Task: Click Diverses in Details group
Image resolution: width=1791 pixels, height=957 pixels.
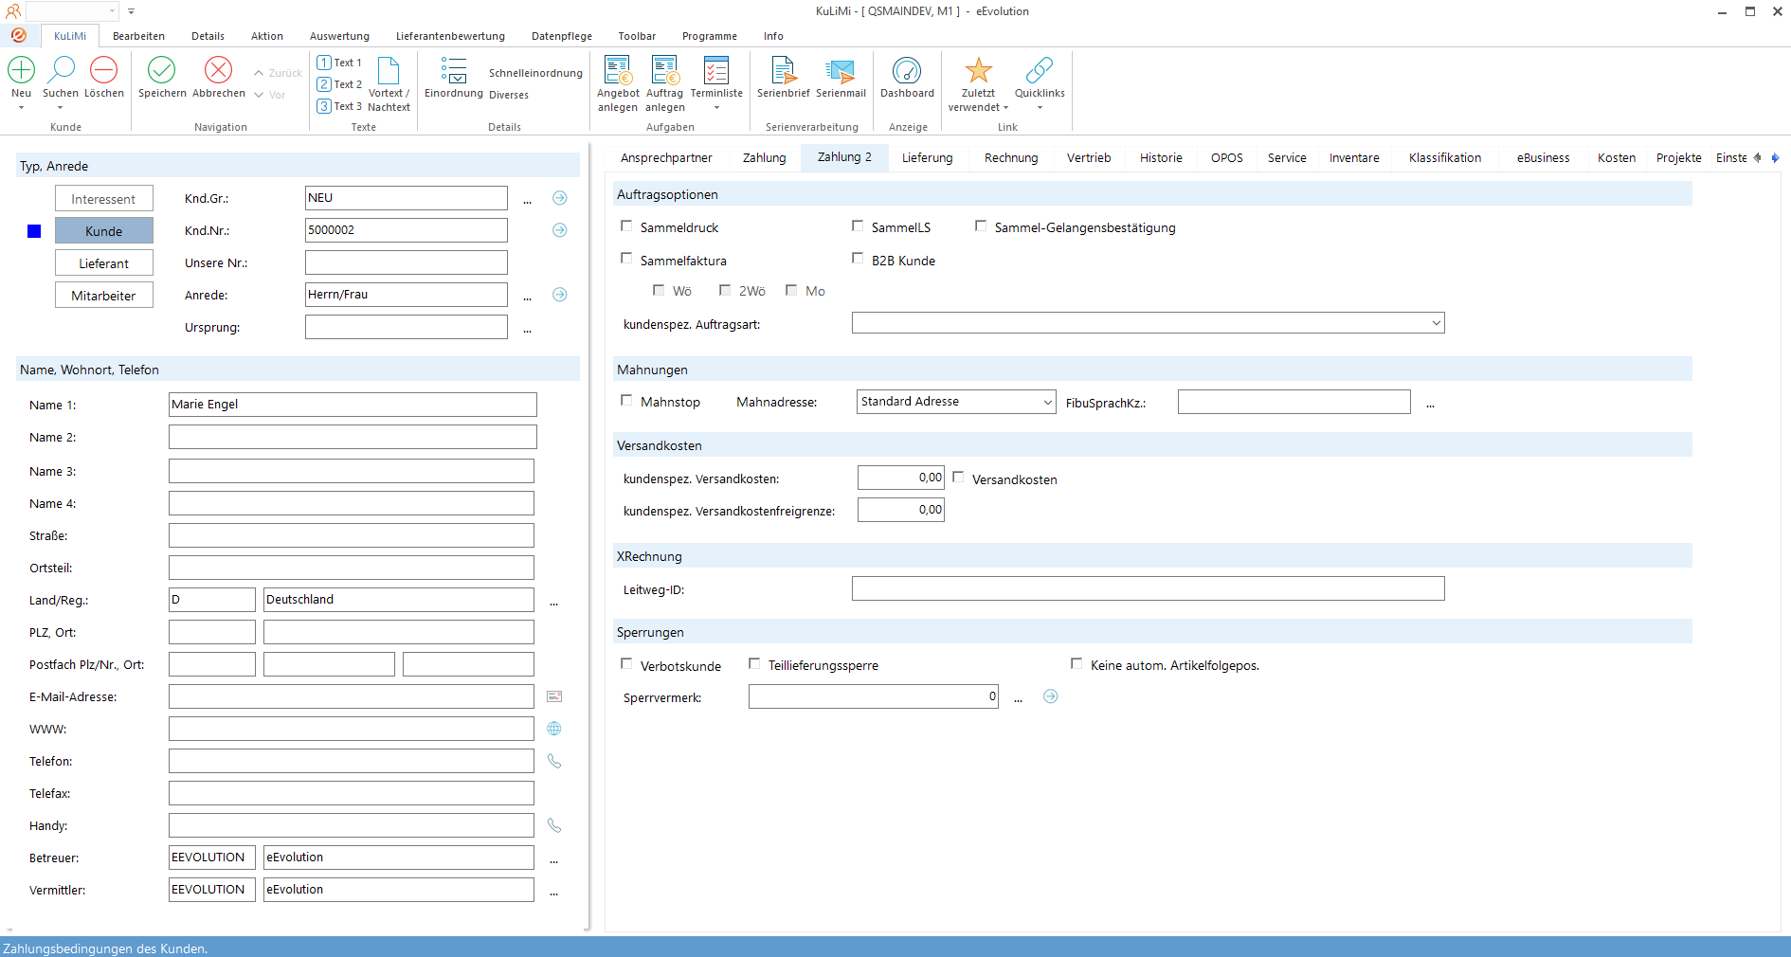Action: coord(509,95)
